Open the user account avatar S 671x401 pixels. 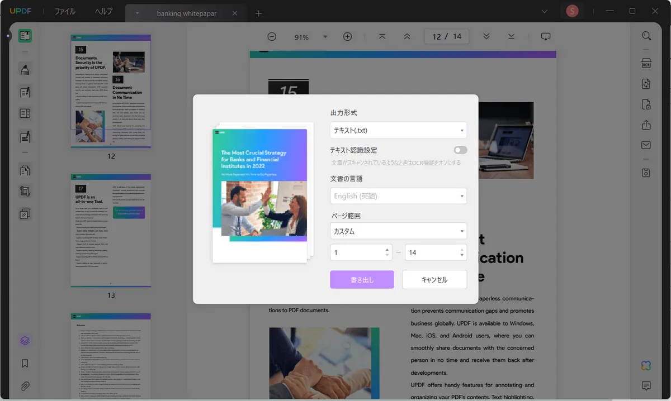[571, 11]
